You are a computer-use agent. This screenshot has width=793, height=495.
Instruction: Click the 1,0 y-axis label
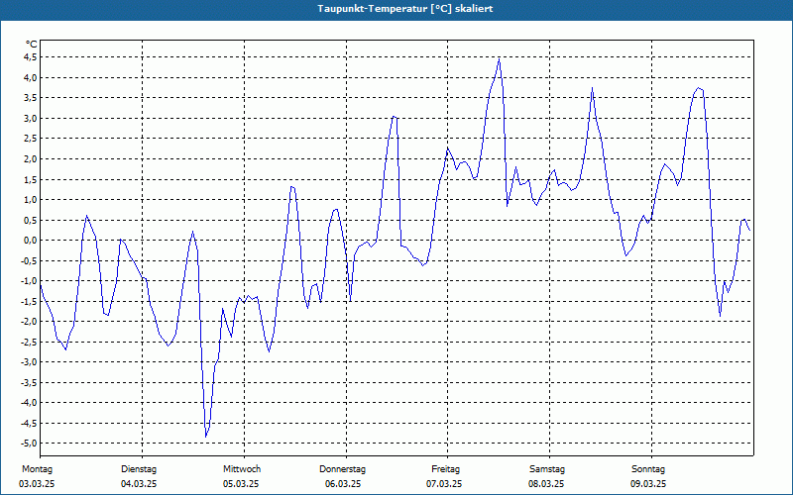(30, 200)
